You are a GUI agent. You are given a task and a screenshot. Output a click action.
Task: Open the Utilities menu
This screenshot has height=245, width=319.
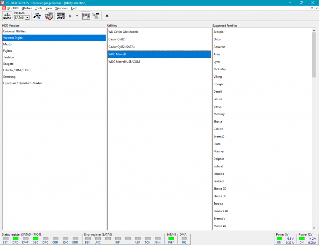pos(27,8)
